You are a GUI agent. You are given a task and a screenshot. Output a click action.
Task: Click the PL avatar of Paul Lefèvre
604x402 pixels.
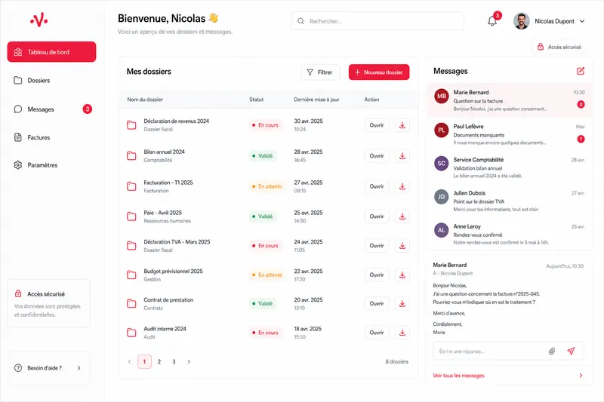coord(442,130)
